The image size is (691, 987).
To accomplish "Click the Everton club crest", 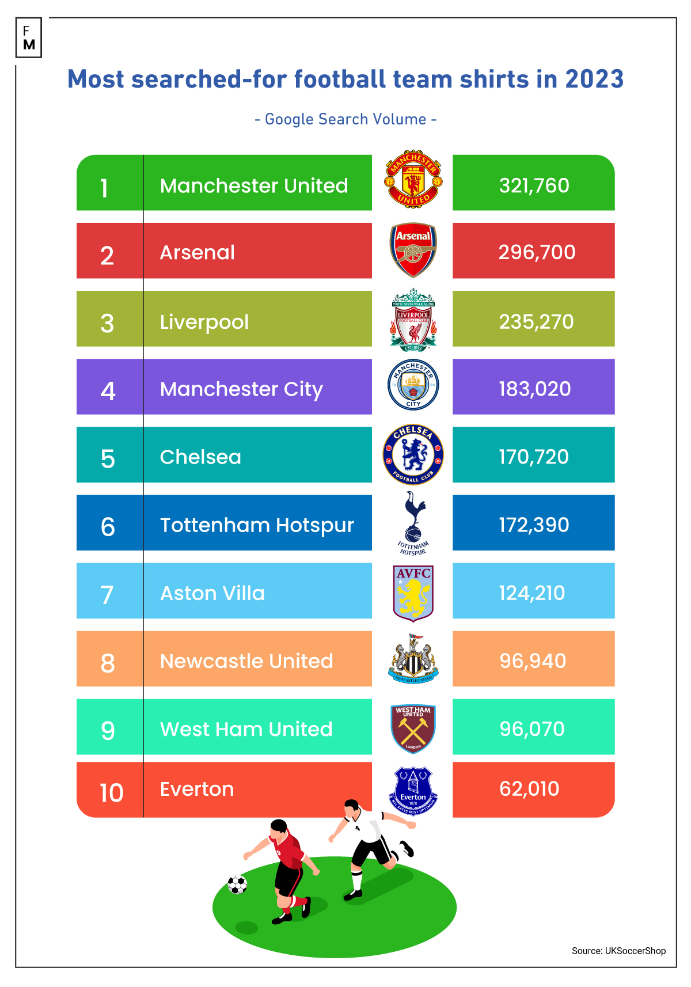I will 413,790.
